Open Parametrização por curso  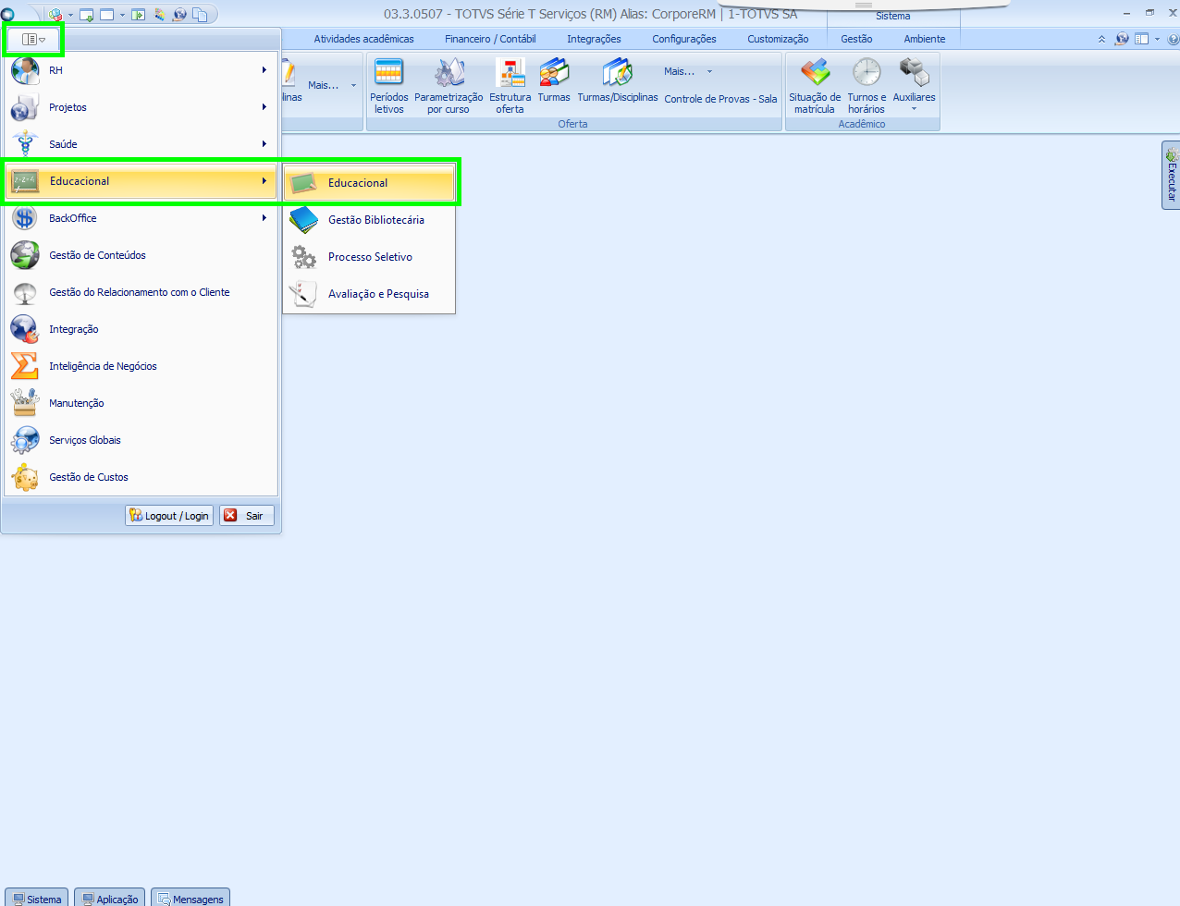449,86
